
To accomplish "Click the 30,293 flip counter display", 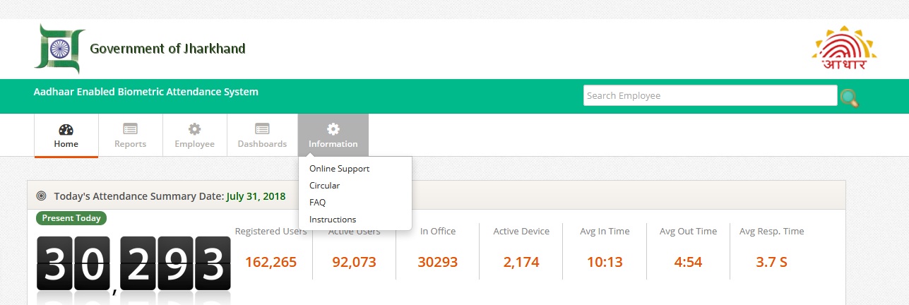I will (x=133, y=261).
